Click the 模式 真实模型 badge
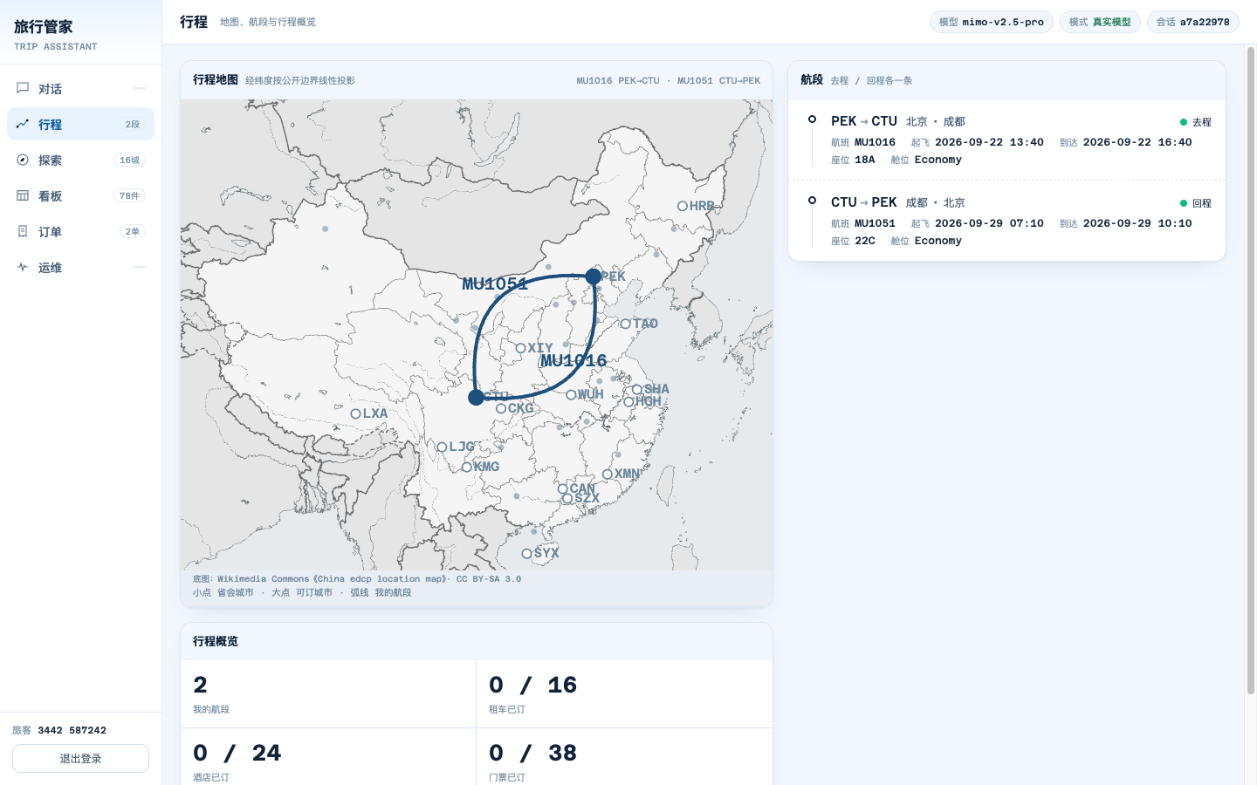This screenshot has width=1257, height=785. tap(1100, 22)
